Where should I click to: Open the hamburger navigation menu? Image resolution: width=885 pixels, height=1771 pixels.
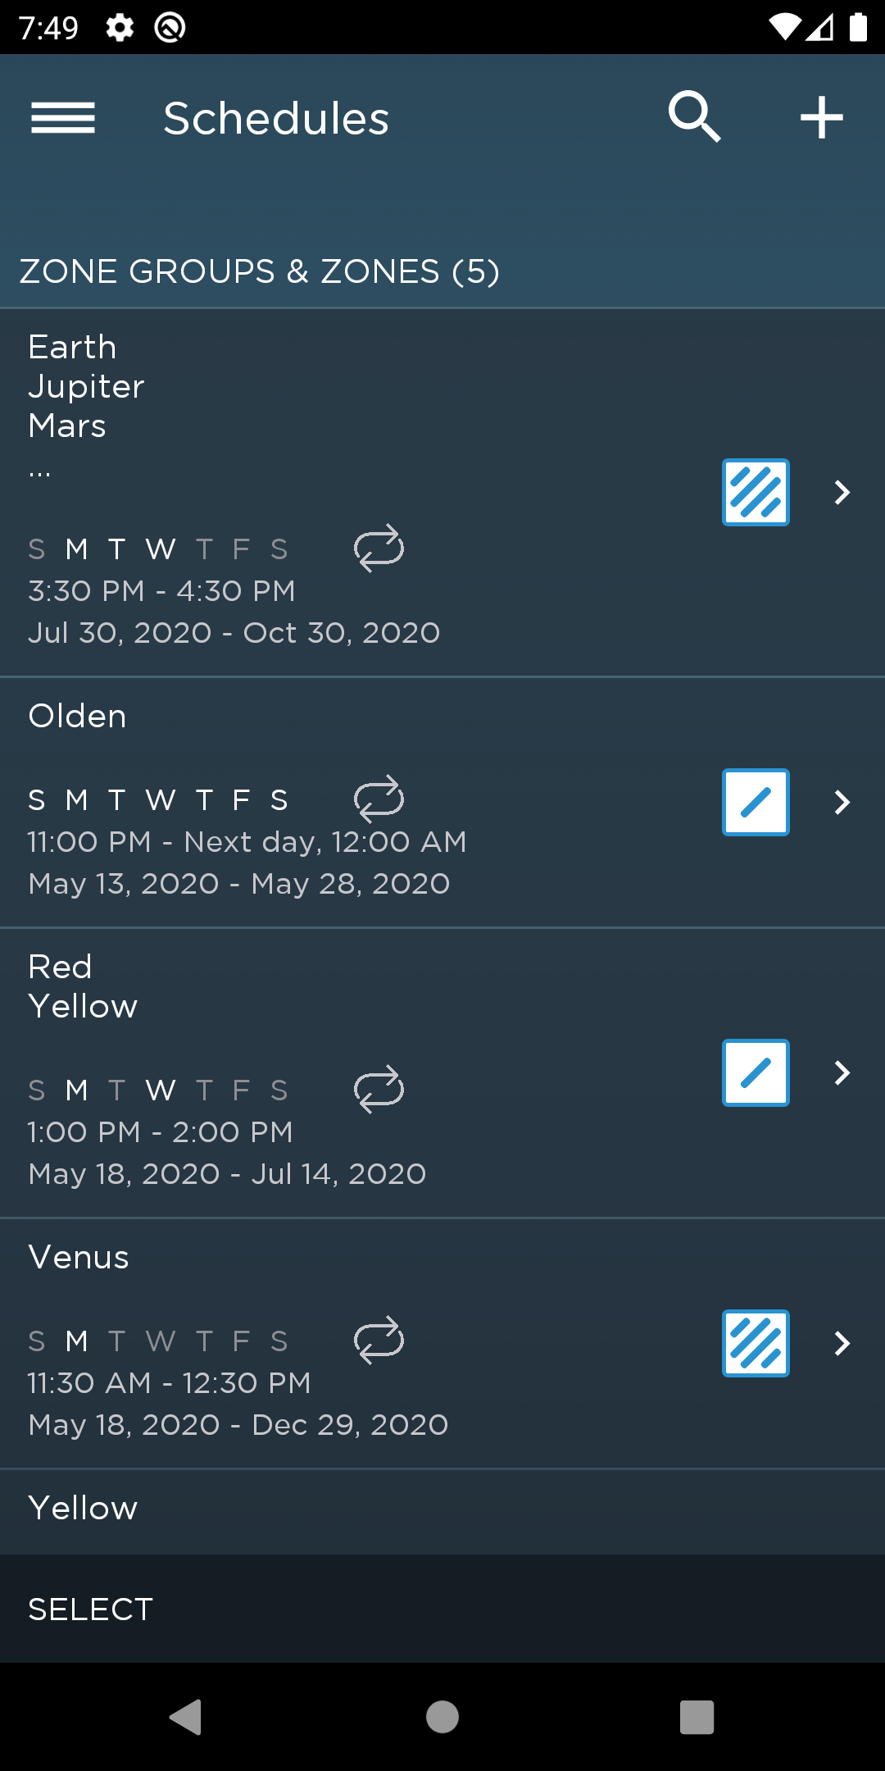click(x=63, y=118)
